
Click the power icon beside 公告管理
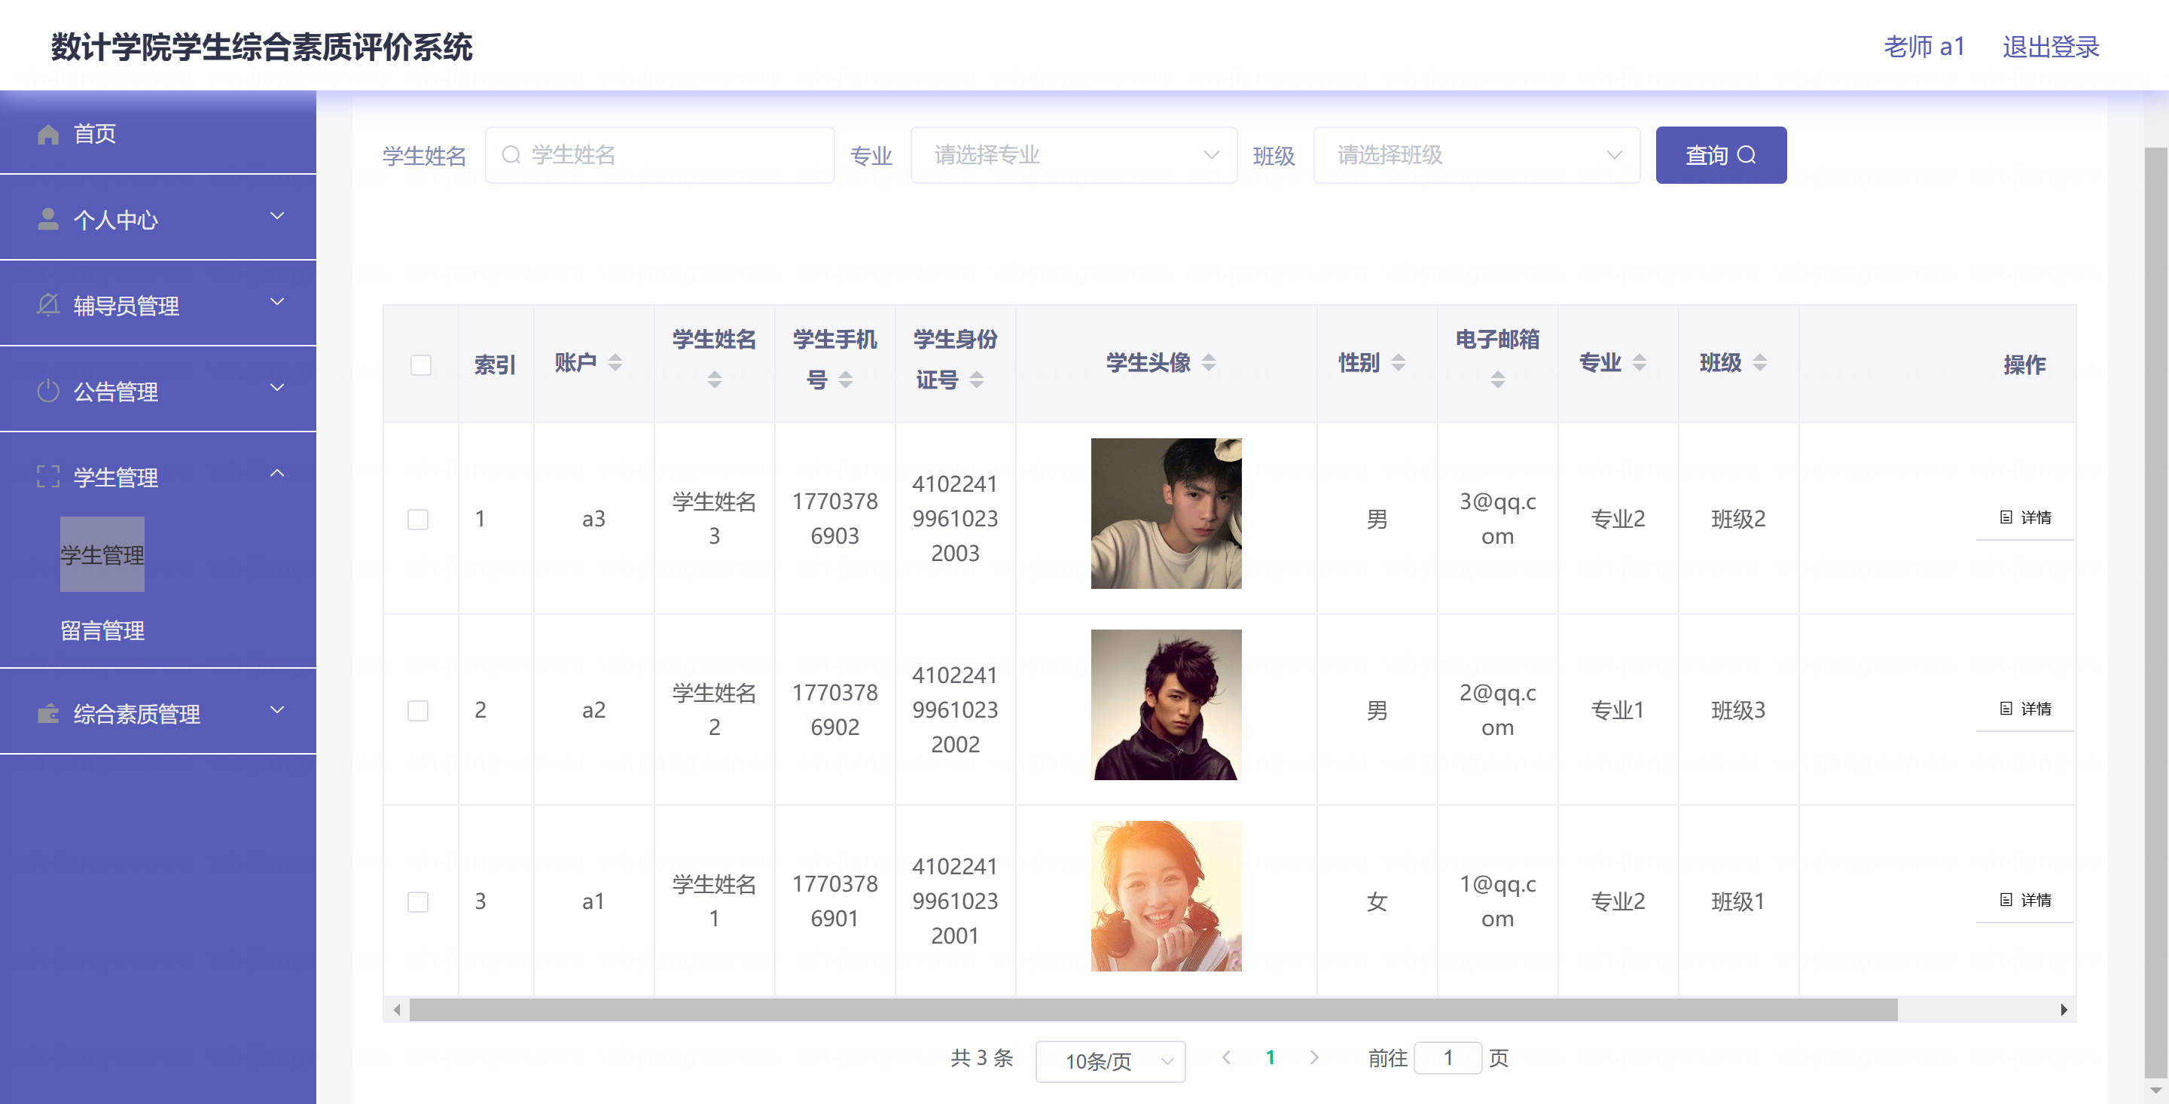coord(48,391)
